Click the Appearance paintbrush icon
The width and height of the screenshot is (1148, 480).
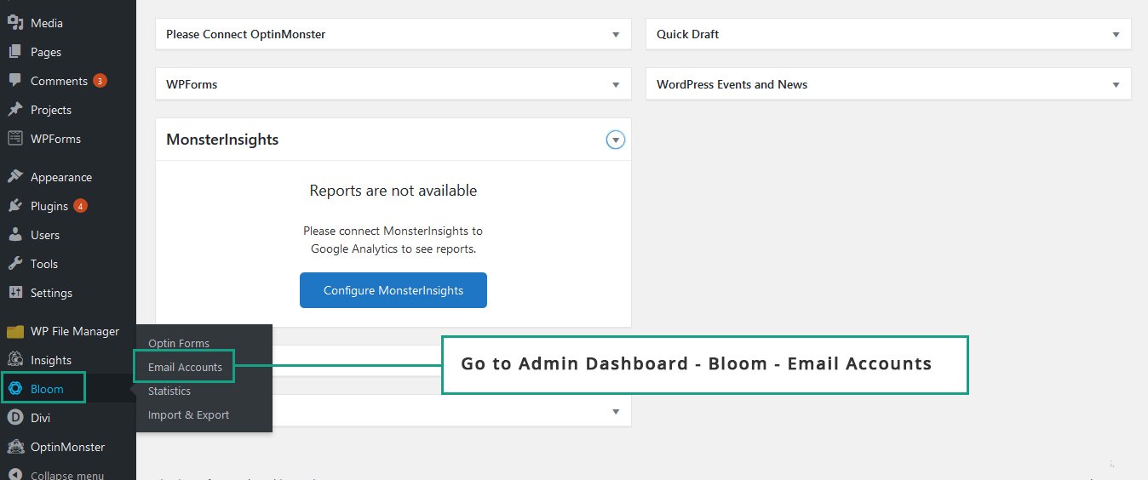(x=14, y=177)
